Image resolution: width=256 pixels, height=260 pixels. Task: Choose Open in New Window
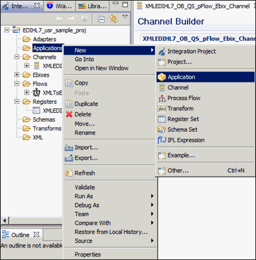click(109, 68)
